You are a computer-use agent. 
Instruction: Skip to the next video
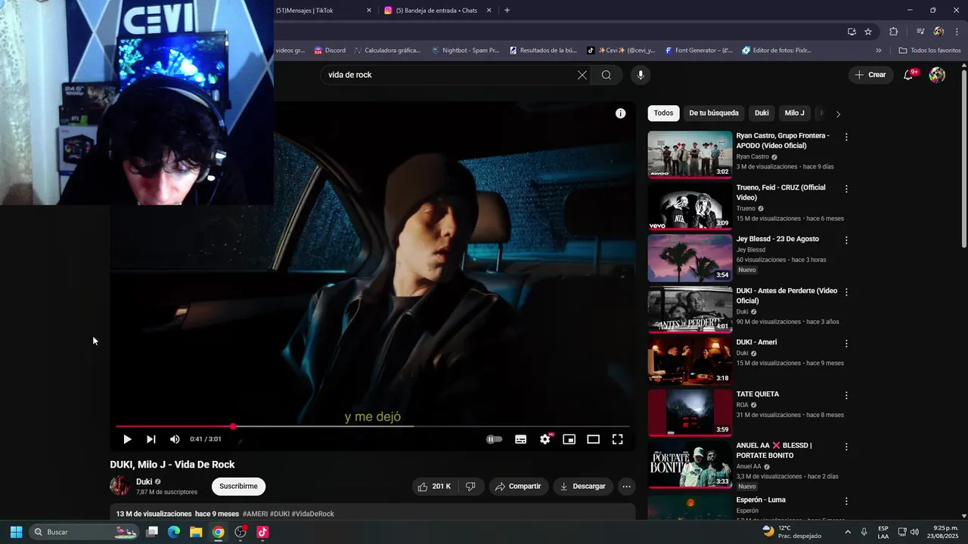click(x=151, y=439)
